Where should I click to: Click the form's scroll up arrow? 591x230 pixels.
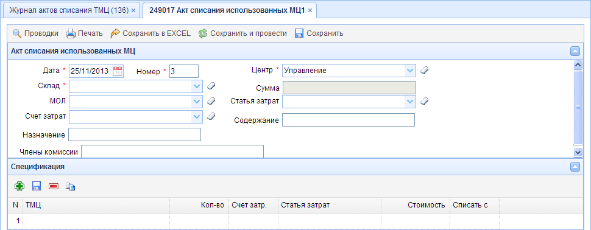(578, 64)
